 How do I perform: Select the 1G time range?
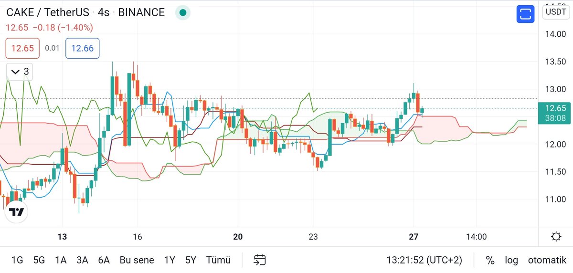(17, 260)
